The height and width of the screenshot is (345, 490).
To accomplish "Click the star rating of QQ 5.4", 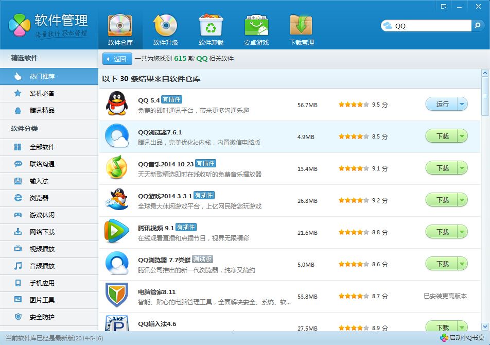I will coord(354,105).
